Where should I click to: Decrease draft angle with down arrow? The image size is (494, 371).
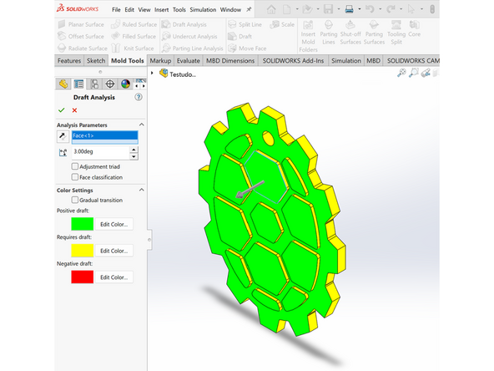(x=134, y=156)
